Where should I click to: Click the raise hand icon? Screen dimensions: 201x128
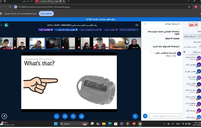[x=4, y=116]
